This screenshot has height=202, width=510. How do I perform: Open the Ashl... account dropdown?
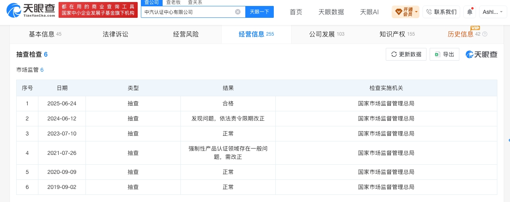[493, 12]
